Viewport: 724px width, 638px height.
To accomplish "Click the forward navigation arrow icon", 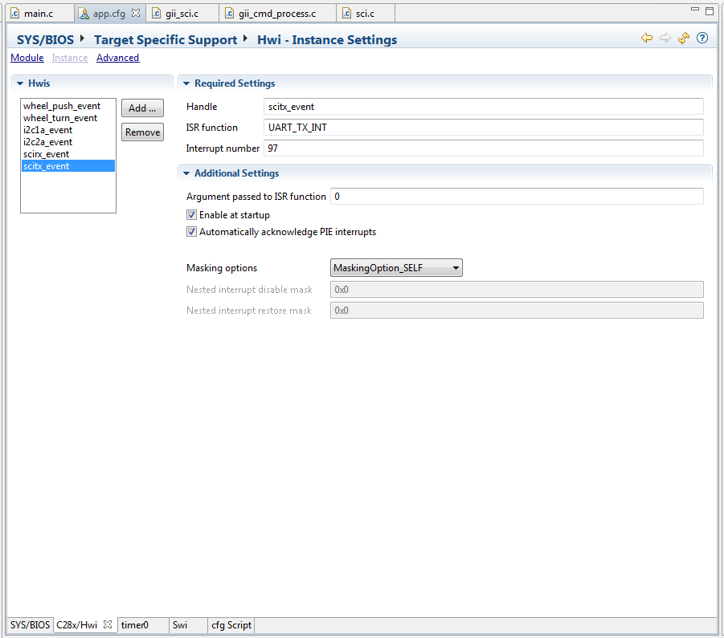I will click(665, 38).
